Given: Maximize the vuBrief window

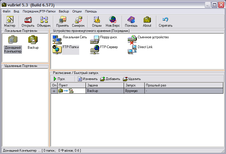Looking at the screenshot, I should coord(214,5).
